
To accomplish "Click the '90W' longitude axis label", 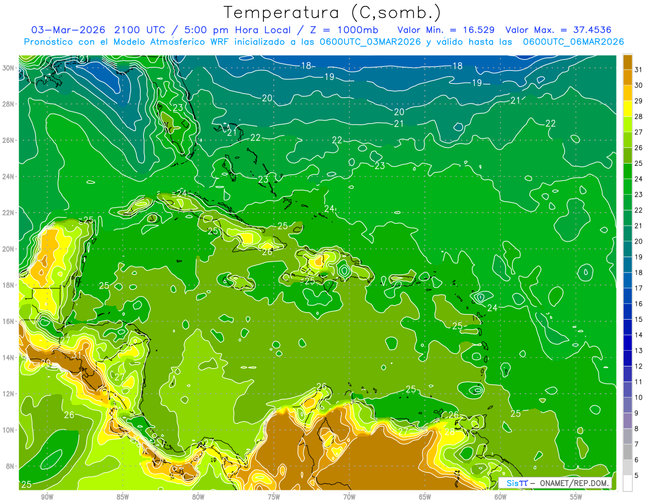I will [x=47, y=497].
